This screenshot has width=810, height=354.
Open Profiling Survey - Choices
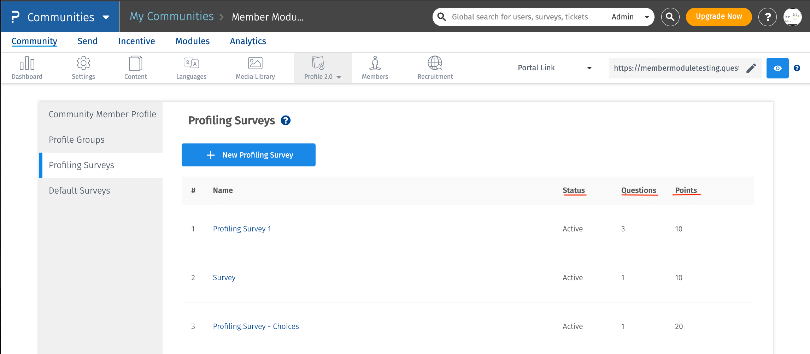click(x=256, y=326)
